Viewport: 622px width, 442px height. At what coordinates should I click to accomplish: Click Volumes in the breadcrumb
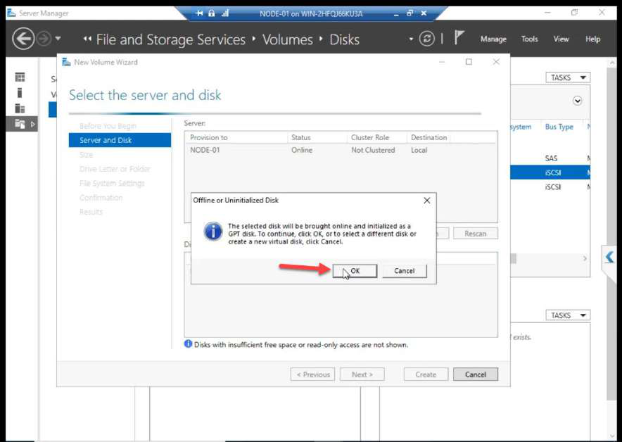[288, 39]
